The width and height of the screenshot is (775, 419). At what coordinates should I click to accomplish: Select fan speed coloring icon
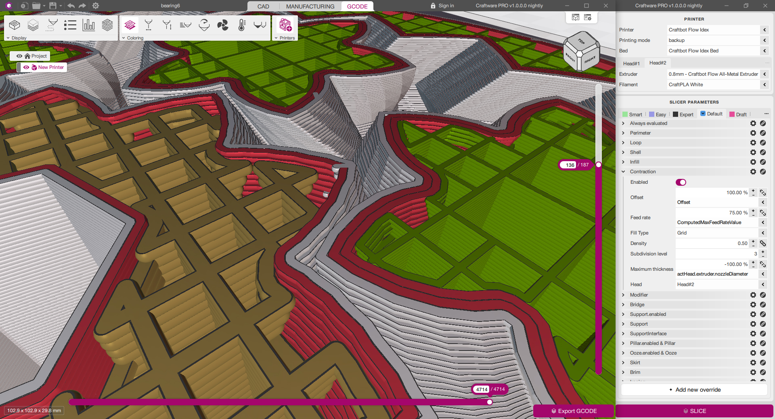tap(223, 25)
